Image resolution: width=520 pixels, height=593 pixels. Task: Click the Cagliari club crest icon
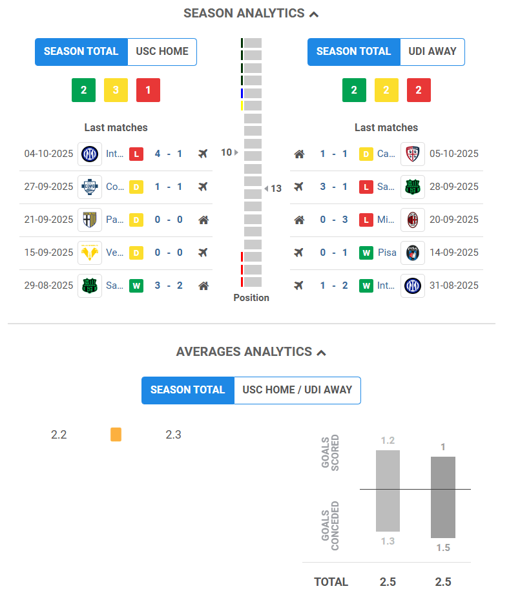tap(413, 154)
